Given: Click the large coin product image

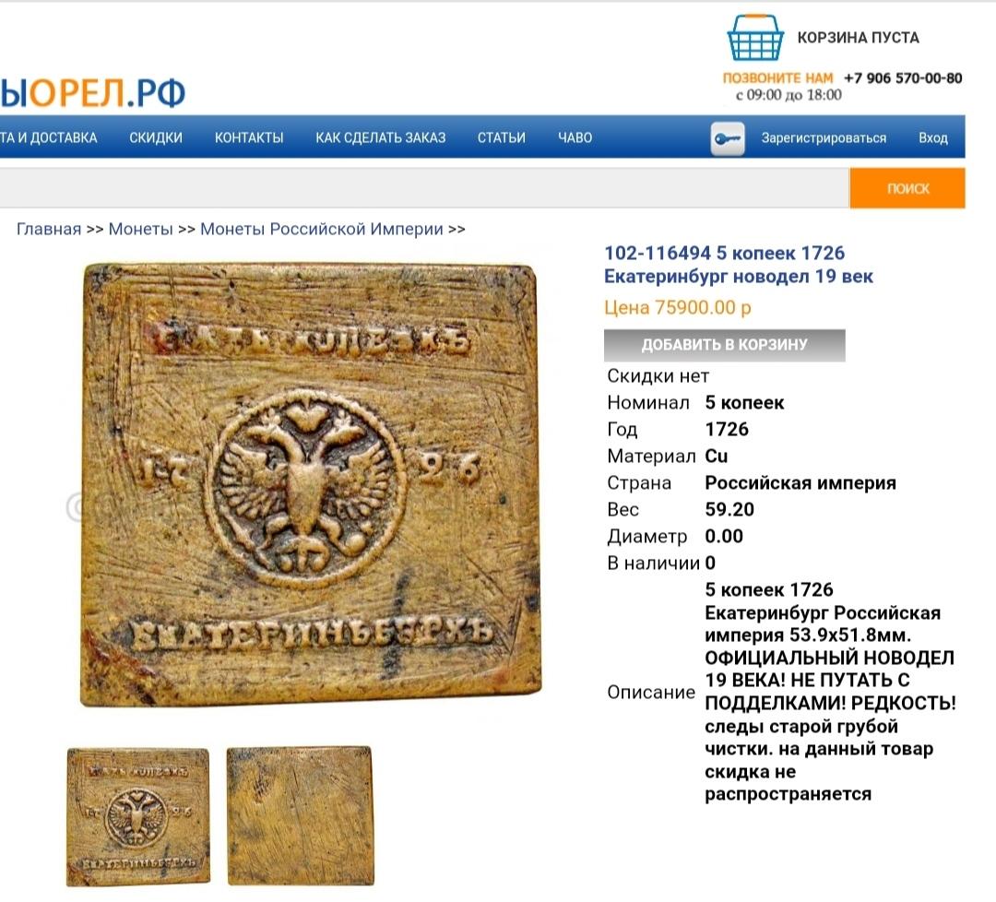Looking at the screenshot, I should (x=311, y=485).
